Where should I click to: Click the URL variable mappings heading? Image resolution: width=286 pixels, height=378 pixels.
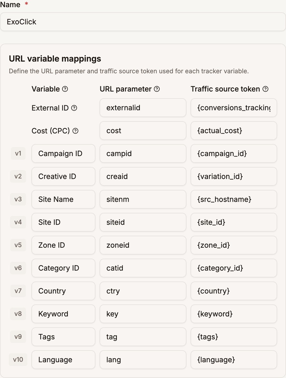(55, 59)
